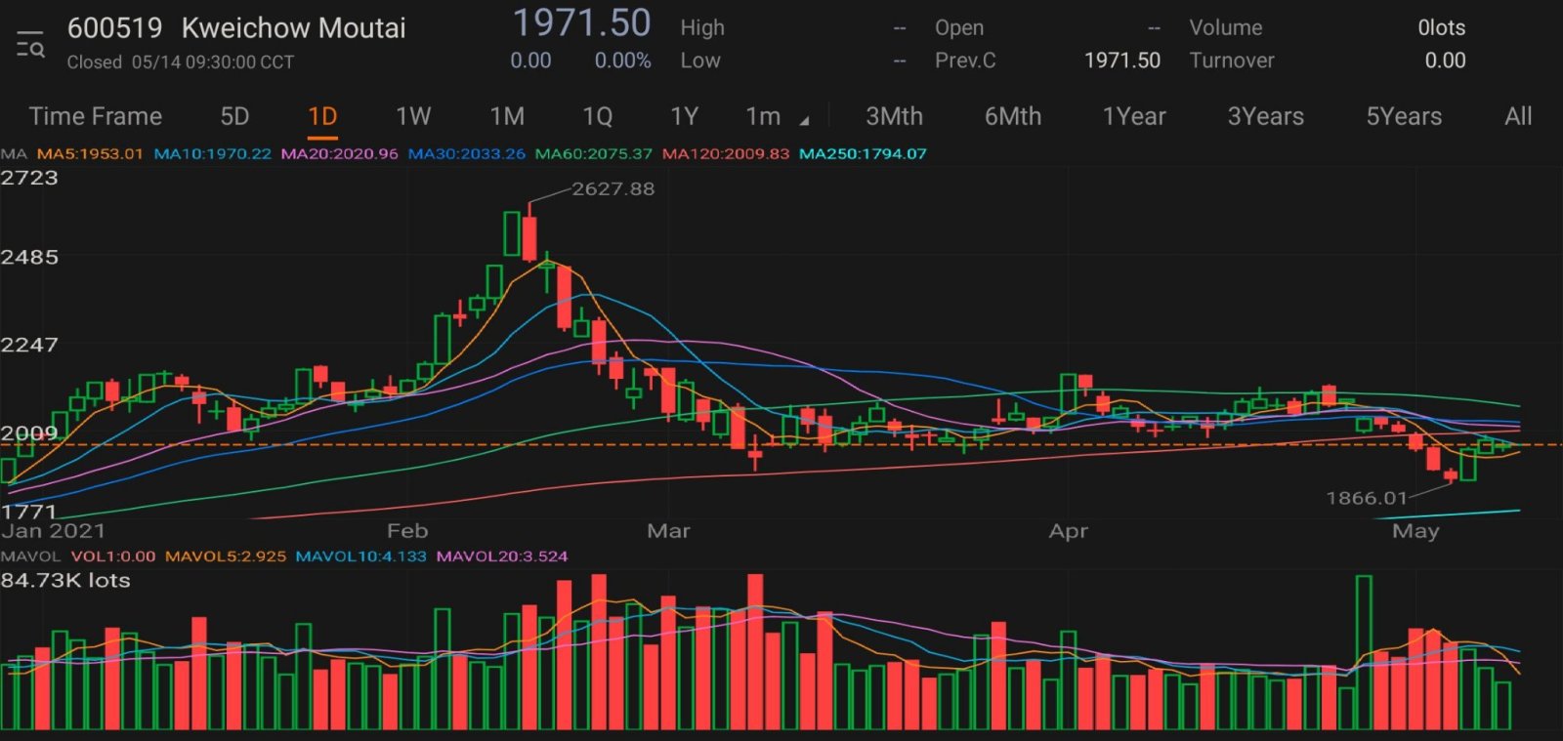Viewport: 1563px width, 741px height.
Task: Click the 1971.50 current price
Action: (x=581, y=22)
